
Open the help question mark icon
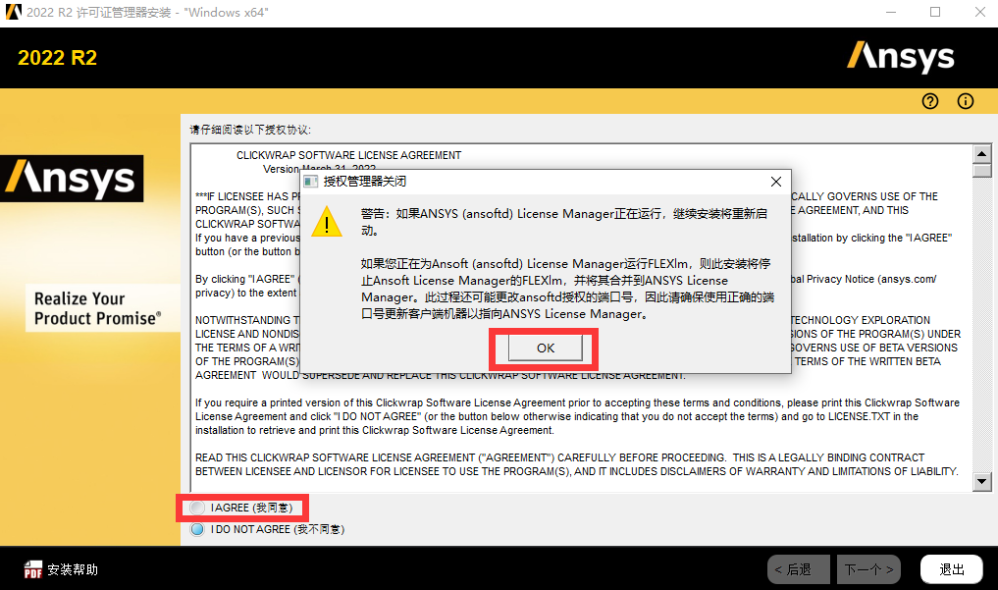tap(930, 101)
